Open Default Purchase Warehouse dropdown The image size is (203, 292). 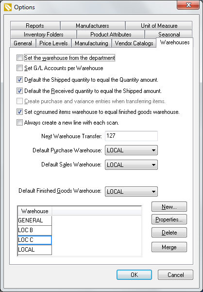click(131, 150)
